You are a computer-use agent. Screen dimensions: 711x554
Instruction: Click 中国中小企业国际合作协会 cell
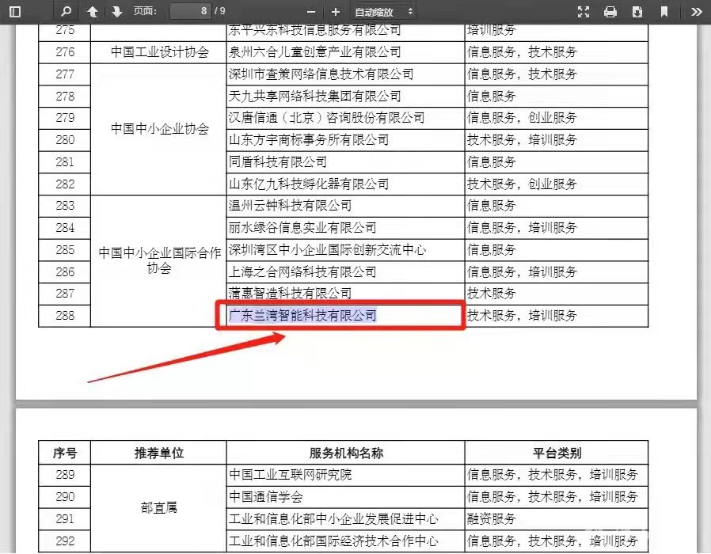tap(158, 260)
